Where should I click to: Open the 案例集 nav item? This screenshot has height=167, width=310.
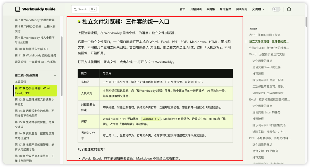[211, 9]
